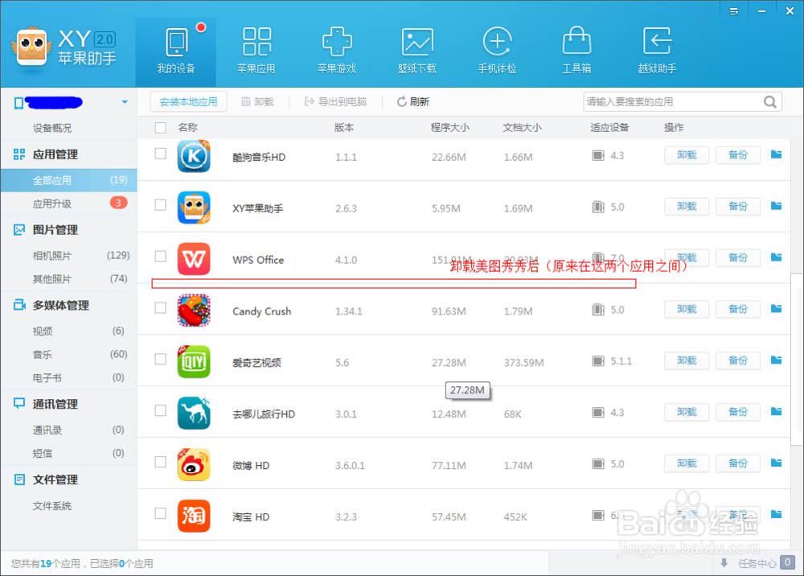
Task: Open folder icon for Candy Crush
Action: click(x=777, y=308)
